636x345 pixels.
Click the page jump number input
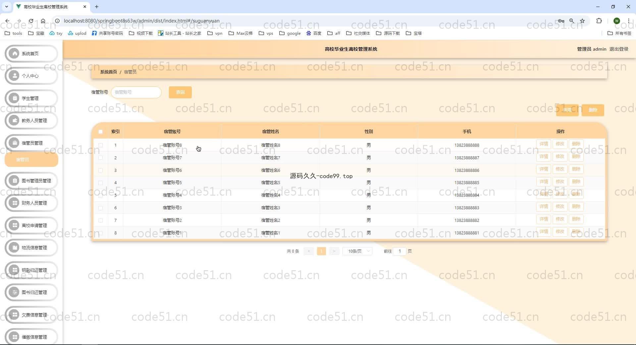[399, 251]
